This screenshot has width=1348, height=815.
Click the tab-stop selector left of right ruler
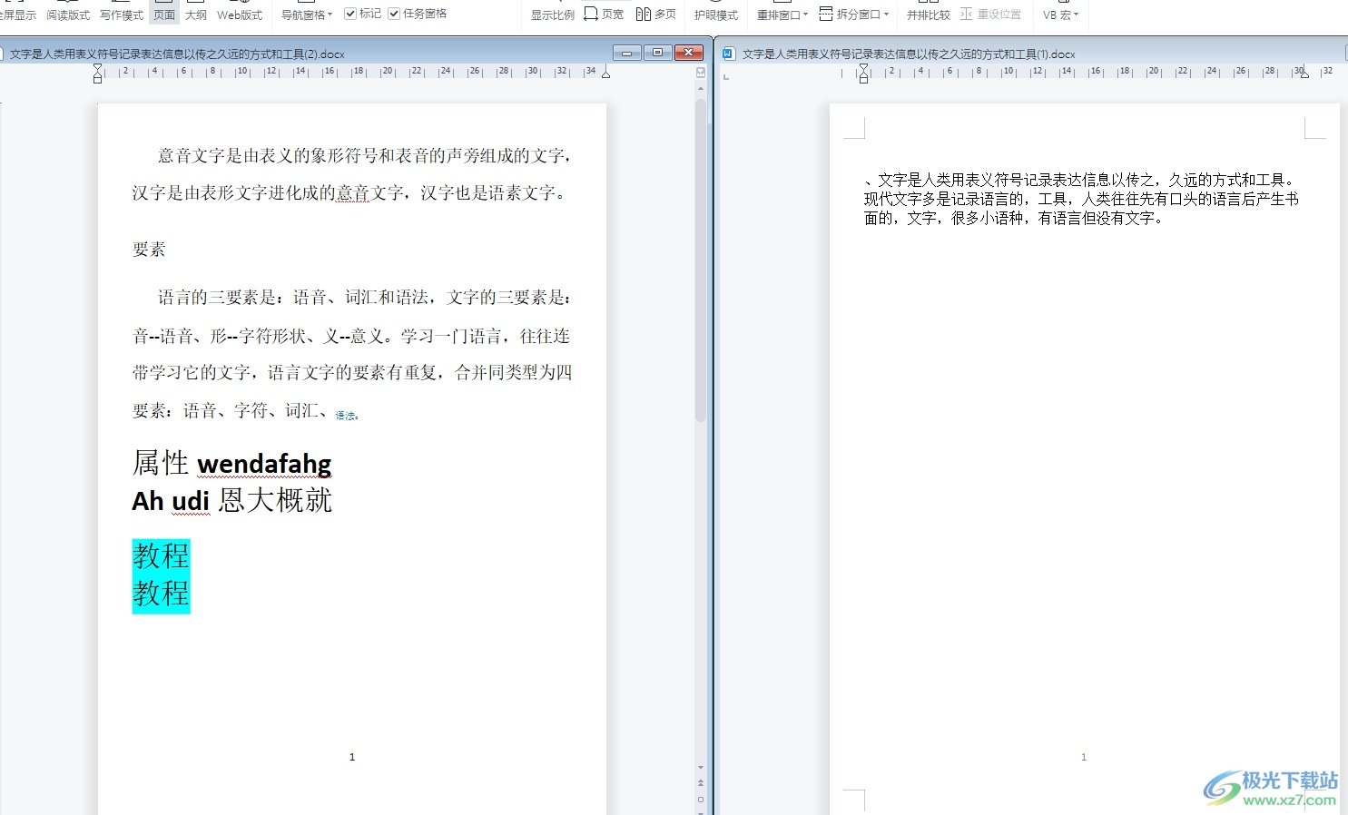pyautogui.click(x=726, y=77)
